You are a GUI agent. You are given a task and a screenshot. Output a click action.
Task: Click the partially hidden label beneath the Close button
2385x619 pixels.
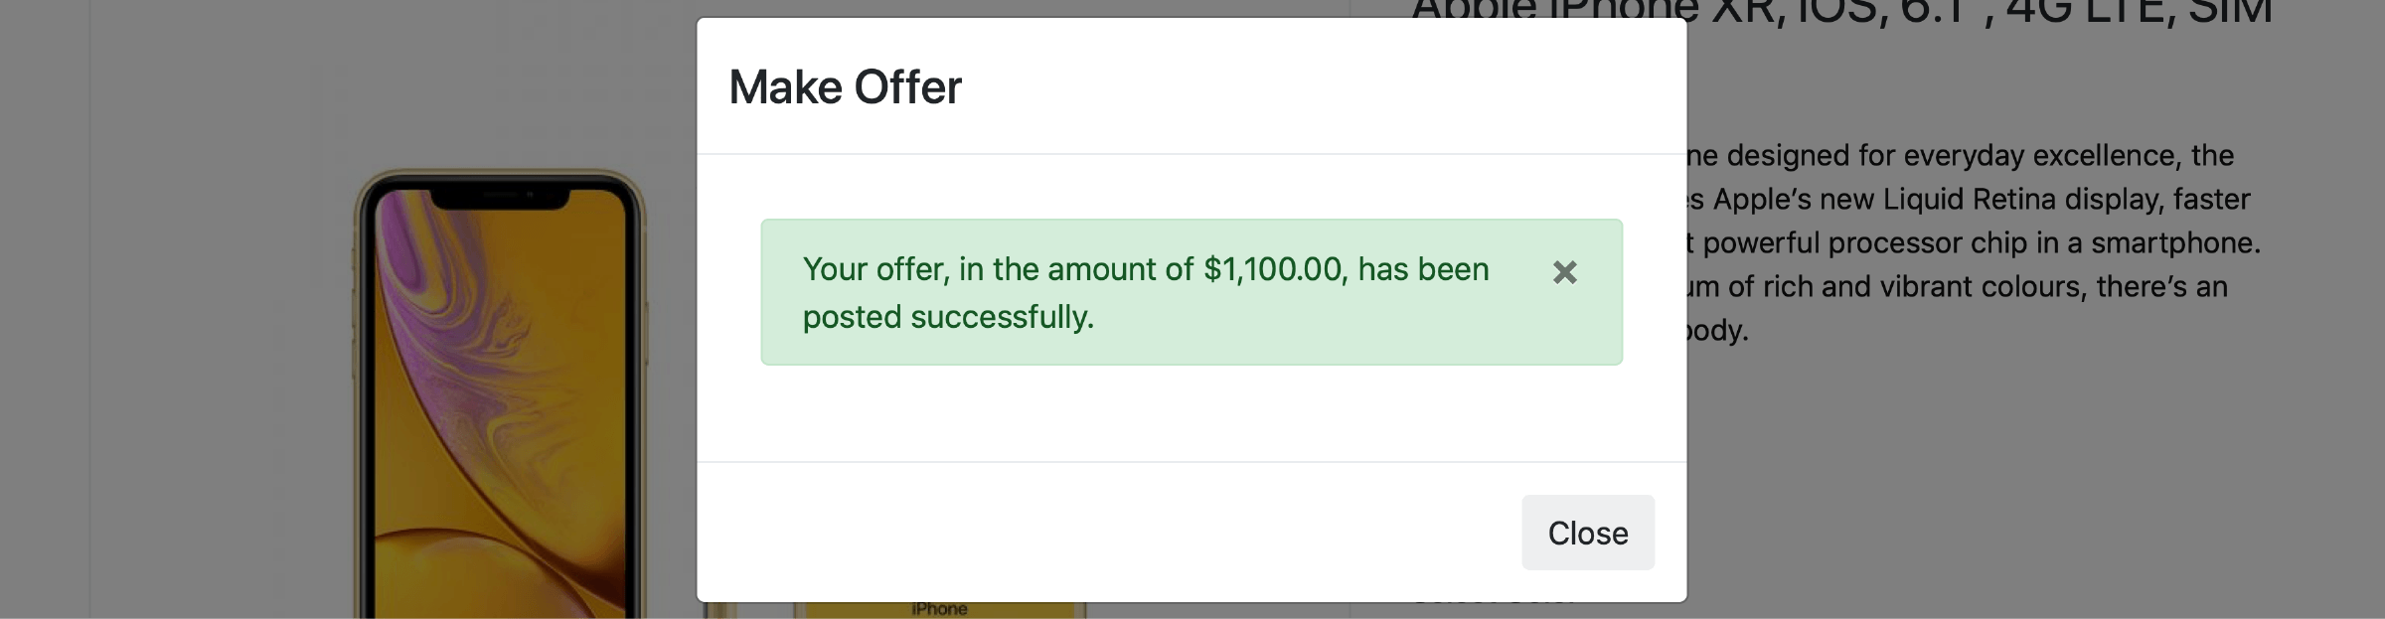click(x=1491, y=599)
